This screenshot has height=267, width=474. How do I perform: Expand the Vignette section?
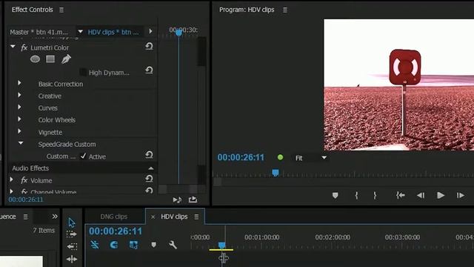click(19, 131)
